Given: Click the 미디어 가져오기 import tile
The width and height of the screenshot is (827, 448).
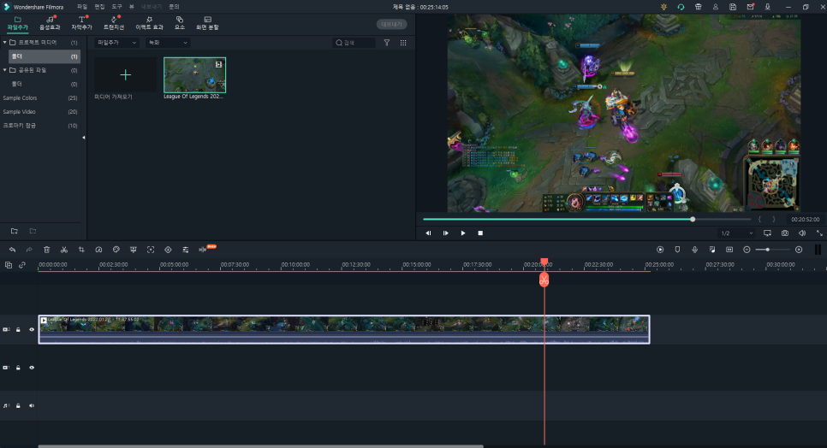Looking at the screenshot, I should 126,74.
